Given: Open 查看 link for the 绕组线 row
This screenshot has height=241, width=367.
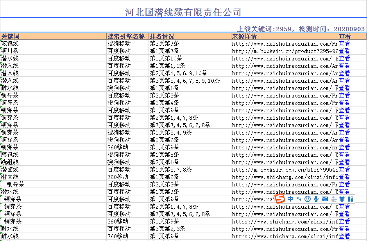Looking at the screenshot, I should [344, 162].
